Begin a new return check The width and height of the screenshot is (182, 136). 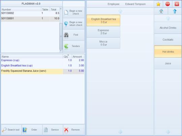pyautogui.click(x=74, y=24)
